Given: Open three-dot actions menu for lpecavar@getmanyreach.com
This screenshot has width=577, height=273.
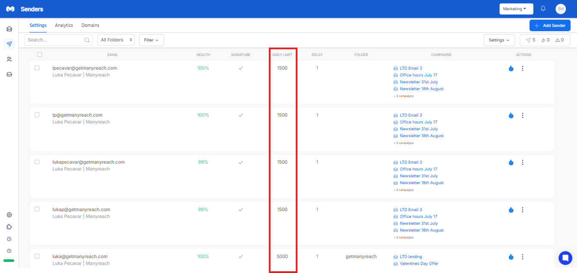Looking at the screenshot, I should tap(523, 68).
